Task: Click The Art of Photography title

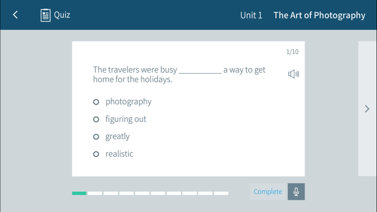Action: pos(319,15)
